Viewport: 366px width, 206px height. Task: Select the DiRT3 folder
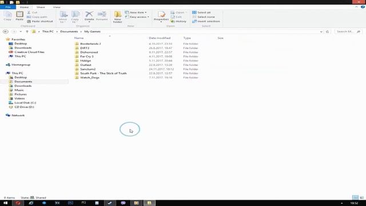tap(85, 48)
